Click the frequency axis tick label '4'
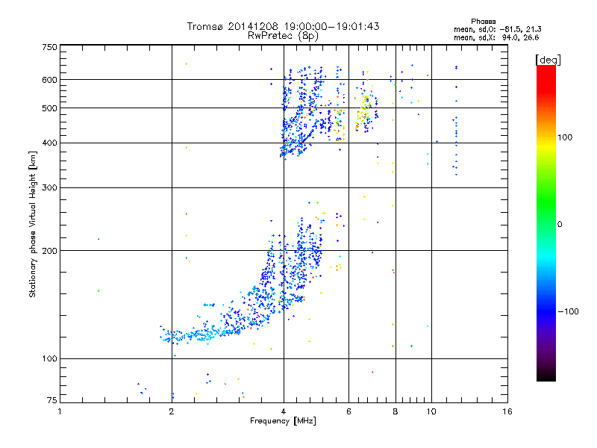 pos(284,411)
